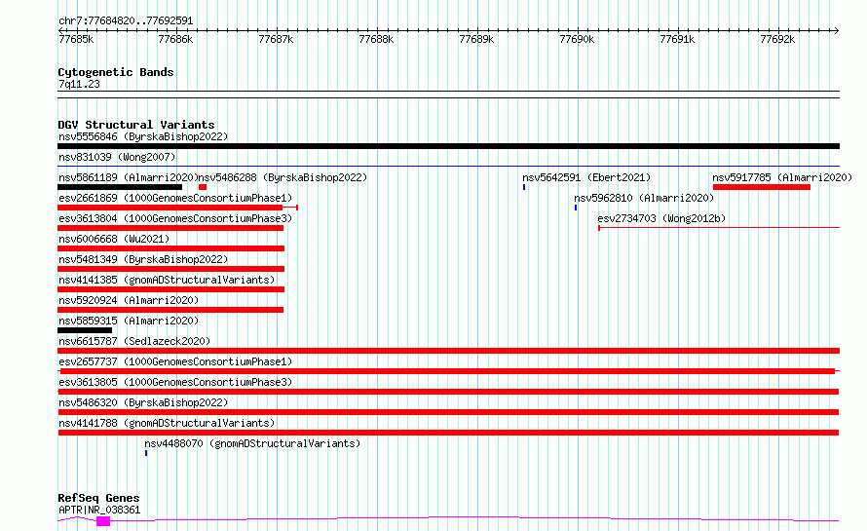The height and width of the screenshot is (531, 867).
Task: Click the nsv5861189 (Almarri2020) label
Action: (x=129, y=177)
